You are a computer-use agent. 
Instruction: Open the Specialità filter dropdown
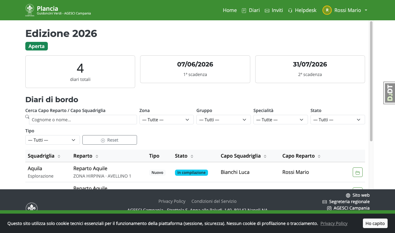[x=281, y=120]
